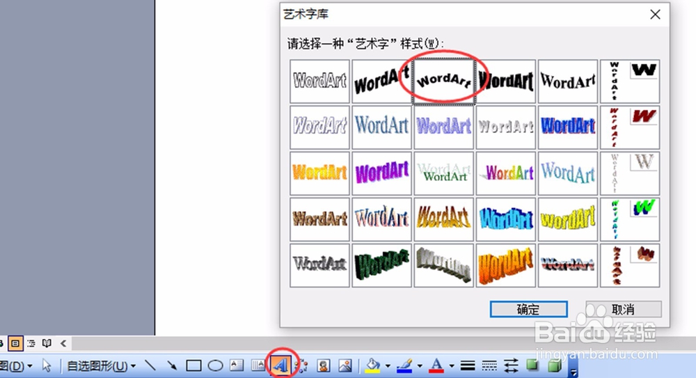This screenshot has width=696, height=378.
Task: Select the cyan 3-D WordArt style
Action: (x=506, y=219)
